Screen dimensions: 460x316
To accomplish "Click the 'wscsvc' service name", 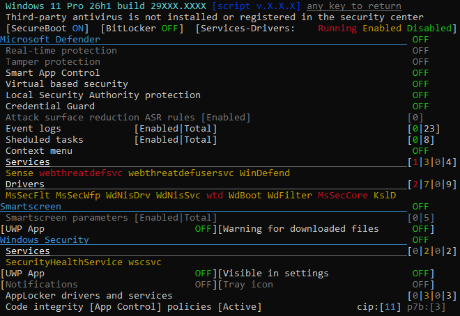I will pyautogui.click(x=145, y=262).
